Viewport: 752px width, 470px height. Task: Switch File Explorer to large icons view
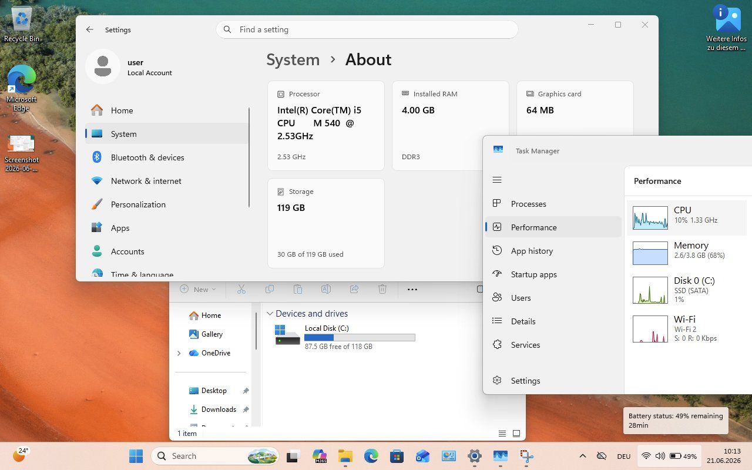pos(516,434)
